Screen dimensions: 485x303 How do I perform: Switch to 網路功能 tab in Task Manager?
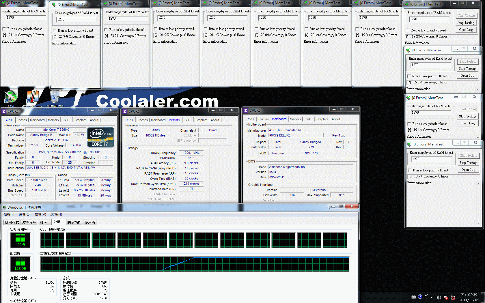pos(74,222)
